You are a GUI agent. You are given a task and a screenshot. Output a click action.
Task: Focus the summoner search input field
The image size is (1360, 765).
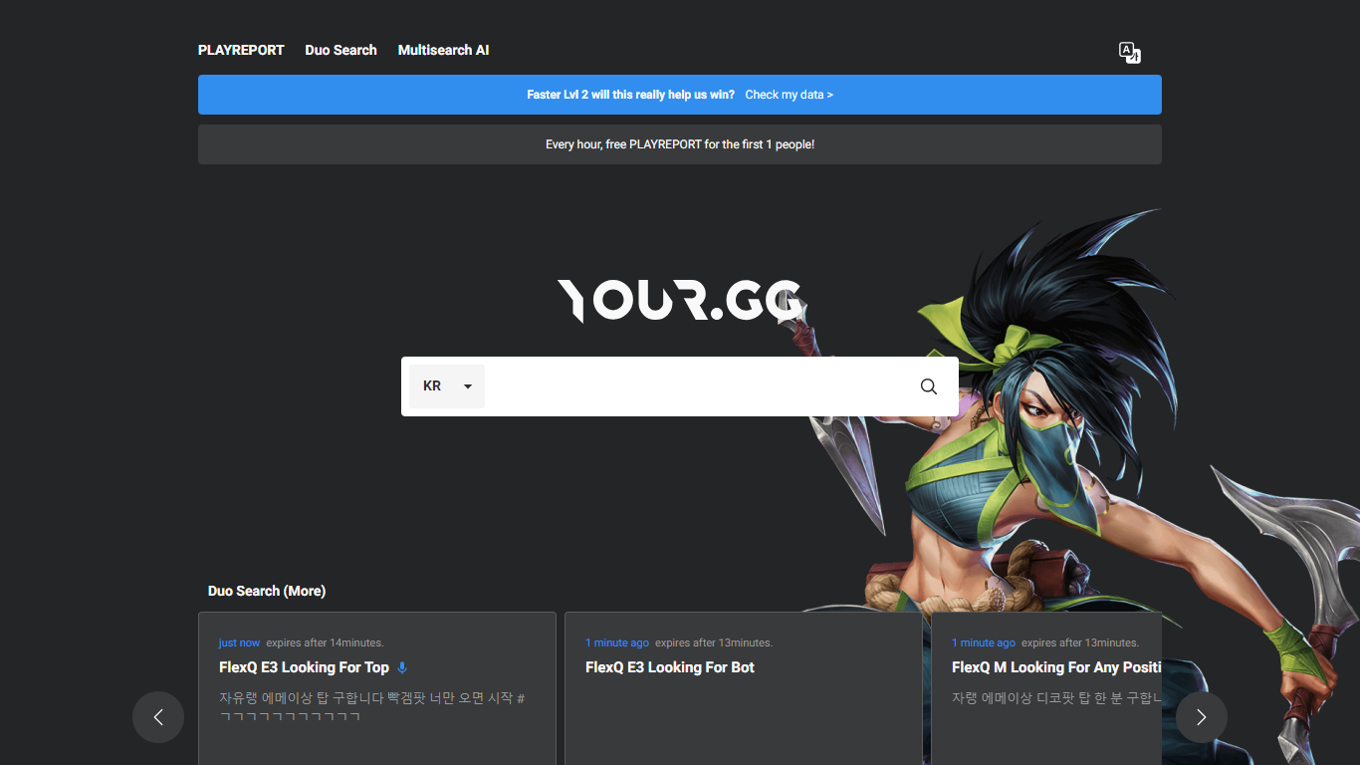[x=697, y=386]
